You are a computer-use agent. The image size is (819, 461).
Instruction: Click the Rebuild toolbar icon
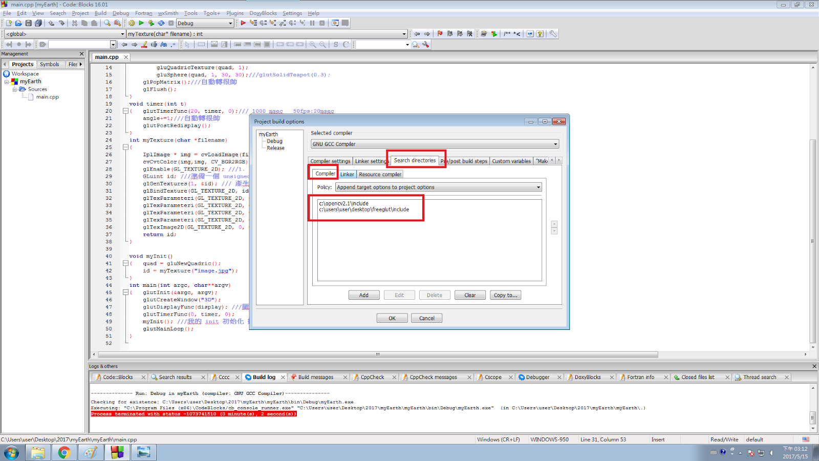click(x=161, y=23)
